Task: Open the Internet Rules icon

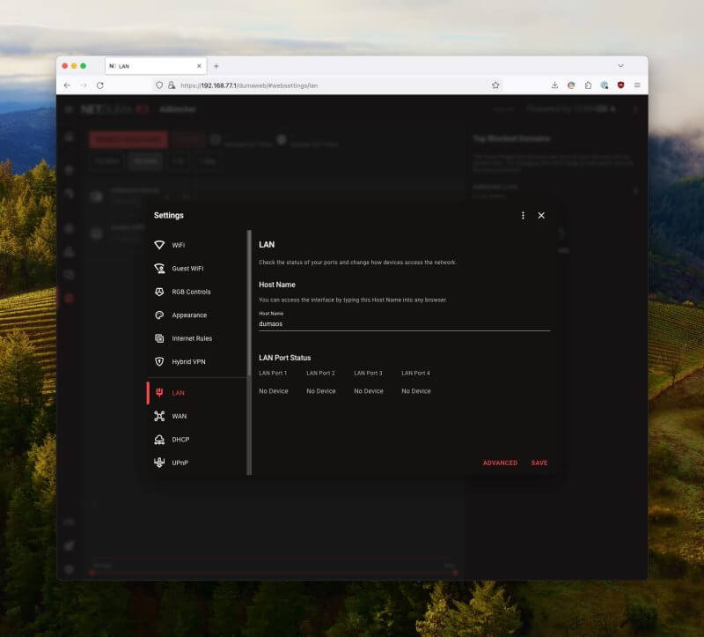Action: [159, 338]
